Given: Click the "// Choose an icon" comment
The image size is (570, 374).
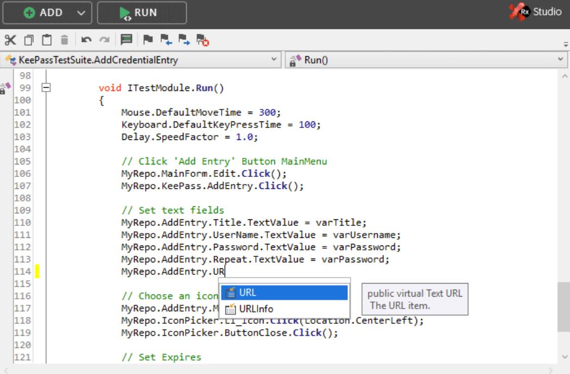Looking at the screenshot, I should [170, 296].
